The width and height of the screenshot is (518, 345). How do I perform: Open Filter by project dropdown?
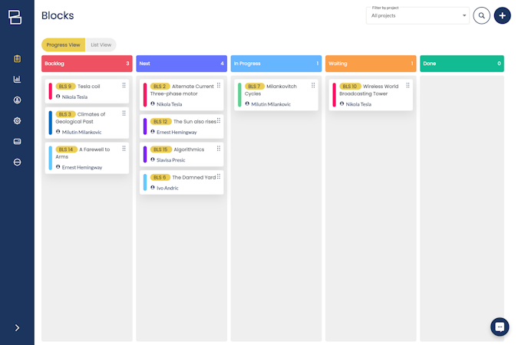click(417, 15)
